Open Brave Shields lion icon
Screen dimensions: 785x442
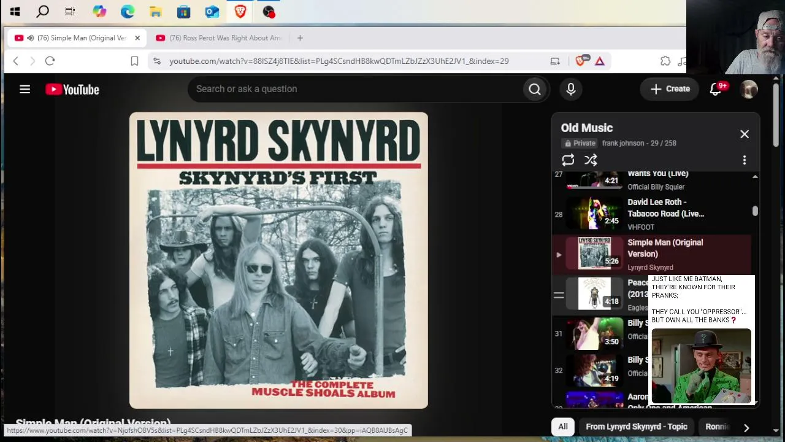[580, 60]
